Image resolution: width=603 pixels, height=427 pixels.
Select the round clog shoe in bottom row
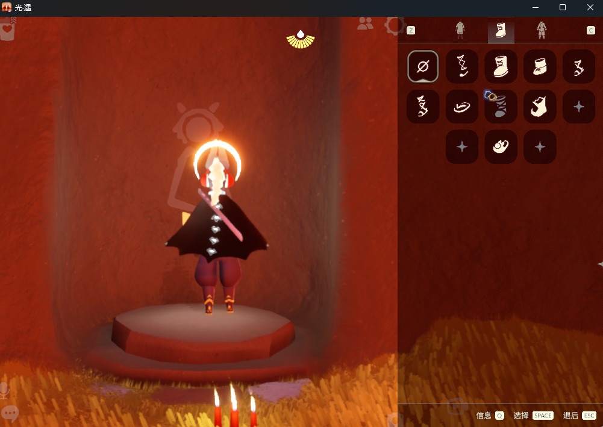pos(501,146)
